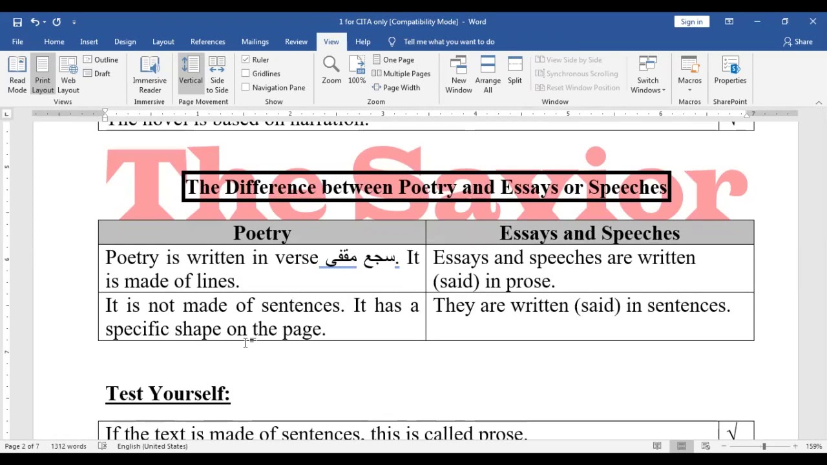Screen dimensions: 827x465
Task: Select Vertical page movement
Action: (191, 75)
